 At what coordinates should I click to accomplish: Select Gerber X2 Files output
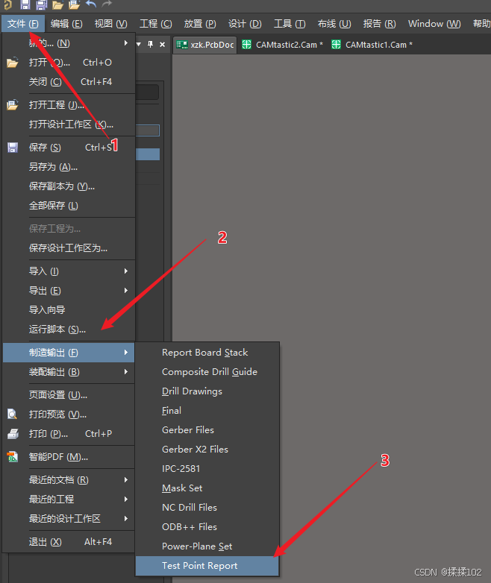click(x=207, y=449)
